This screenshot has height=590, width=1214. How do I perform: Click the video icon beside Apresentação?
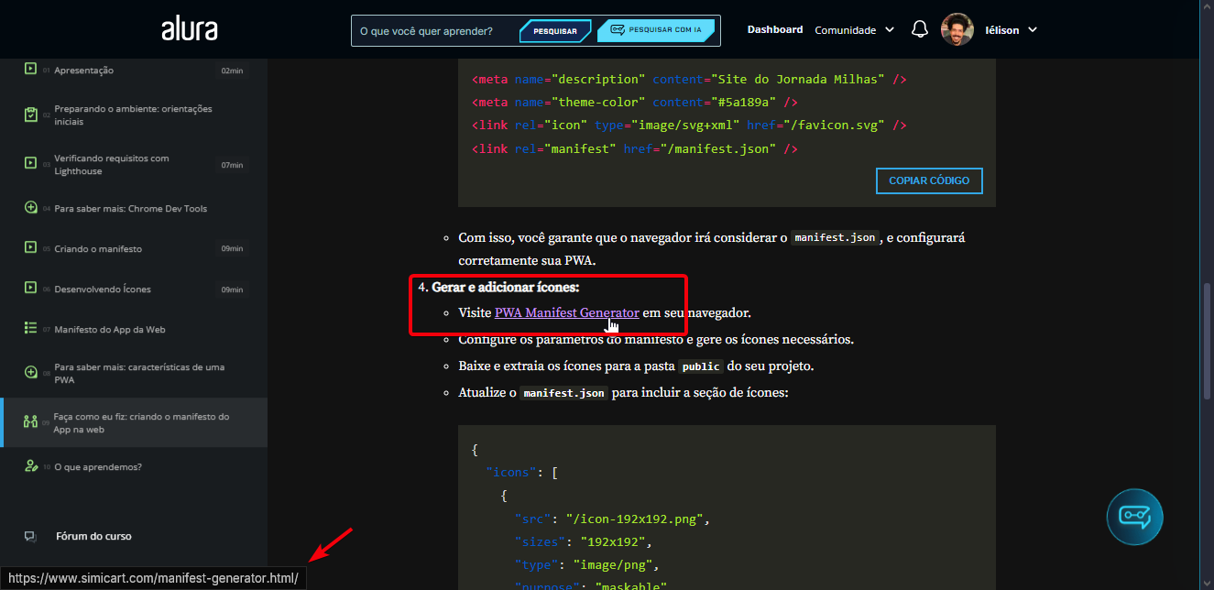(30, 69)
